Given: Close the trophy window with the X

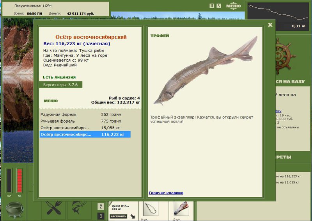Looking at the screenshot, I should 270,25.
